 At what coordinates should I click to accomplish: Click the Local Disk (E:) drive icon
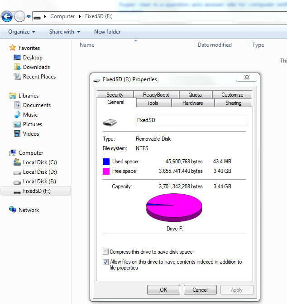(17, 182)
